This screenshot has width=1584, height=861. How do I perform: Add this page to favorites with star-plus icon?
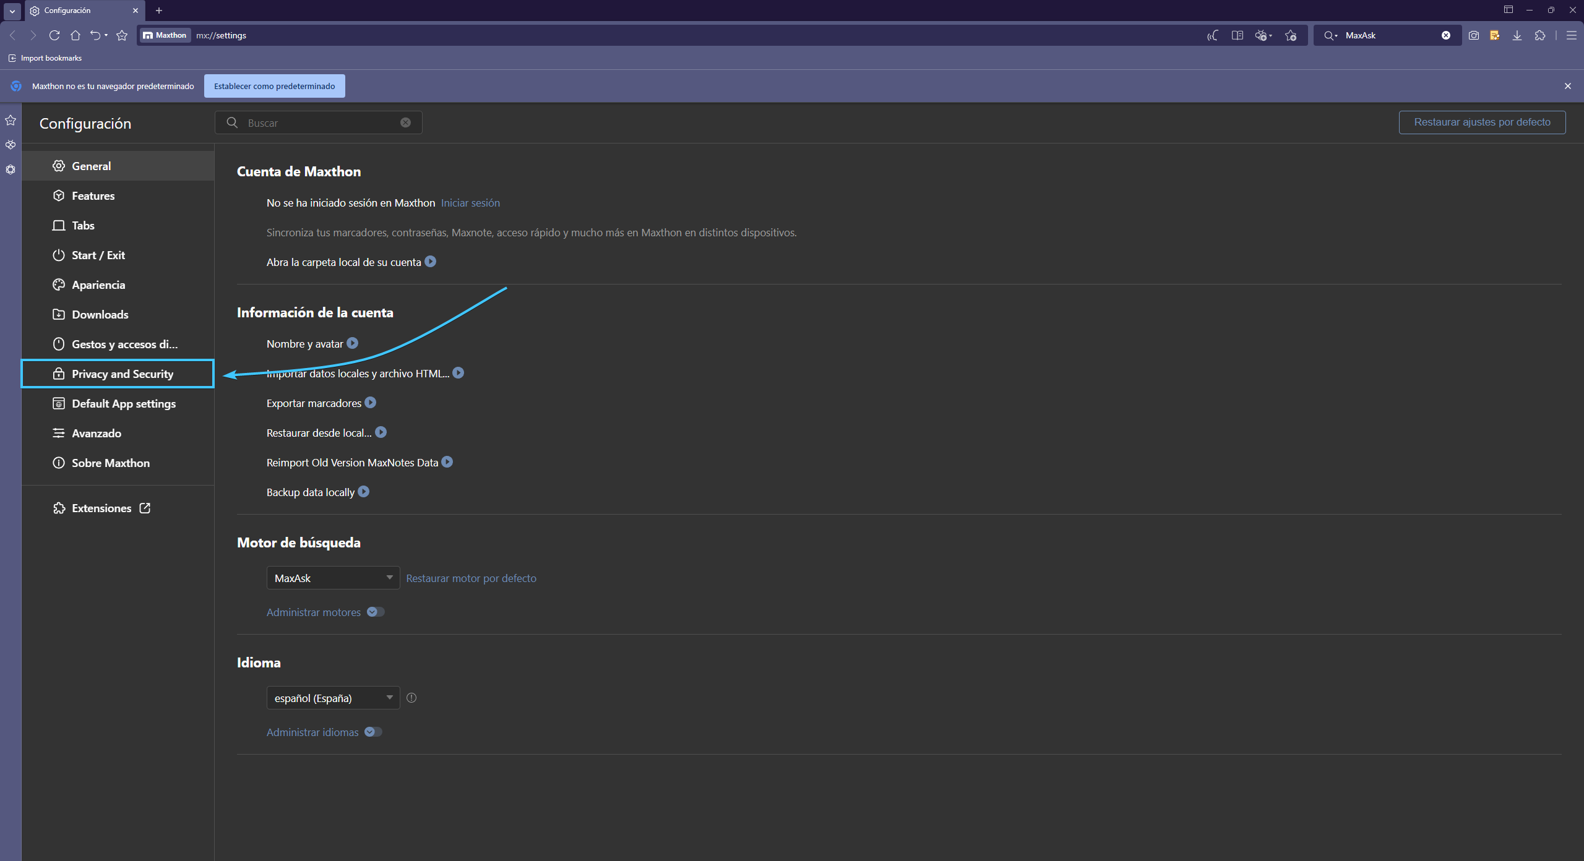pyautogui.click(x=1291, y=35)
